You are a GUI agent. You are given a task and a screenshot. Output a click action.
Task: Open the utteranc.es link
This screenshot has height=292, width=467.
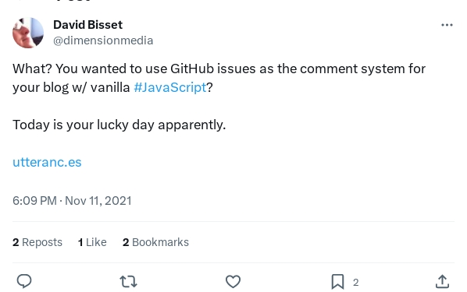47,162
